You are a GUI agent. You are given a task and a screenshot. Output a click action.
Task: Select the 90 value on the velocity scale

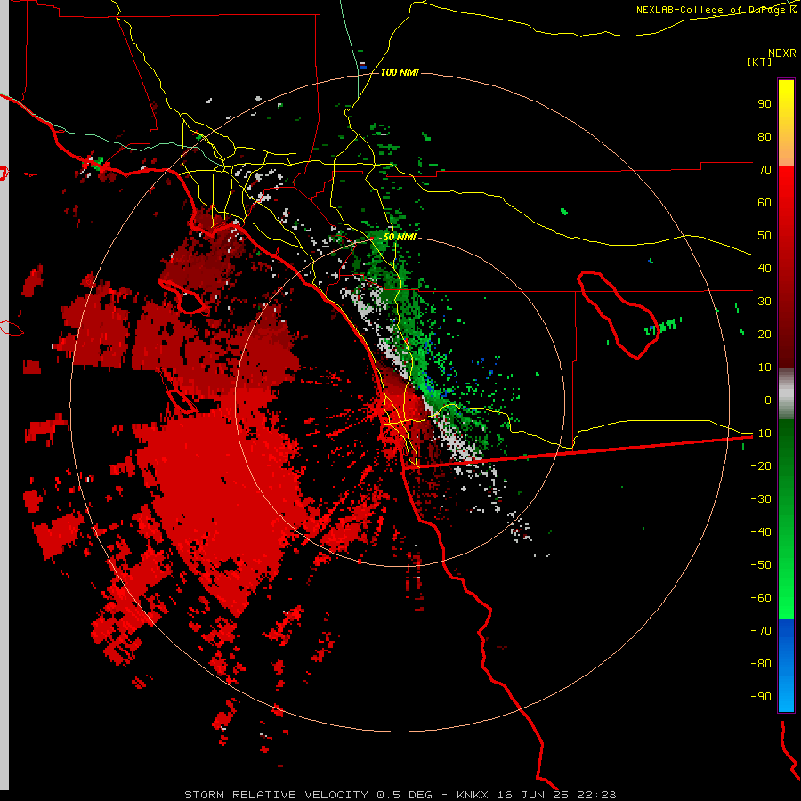(x=765, y=104)
